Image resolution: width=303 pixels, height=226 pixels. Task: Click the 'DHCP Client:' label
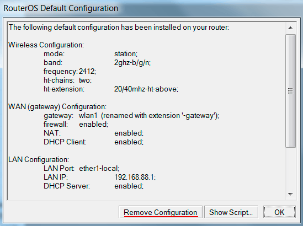pyautogui.click(x=65, y=142)
